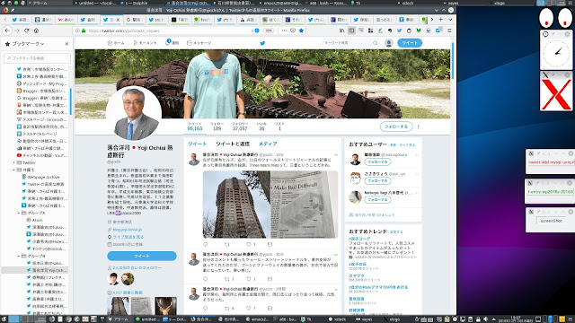Open a new tab with the plus icon
Screen dimensions: 575x323
click(441, 20)
